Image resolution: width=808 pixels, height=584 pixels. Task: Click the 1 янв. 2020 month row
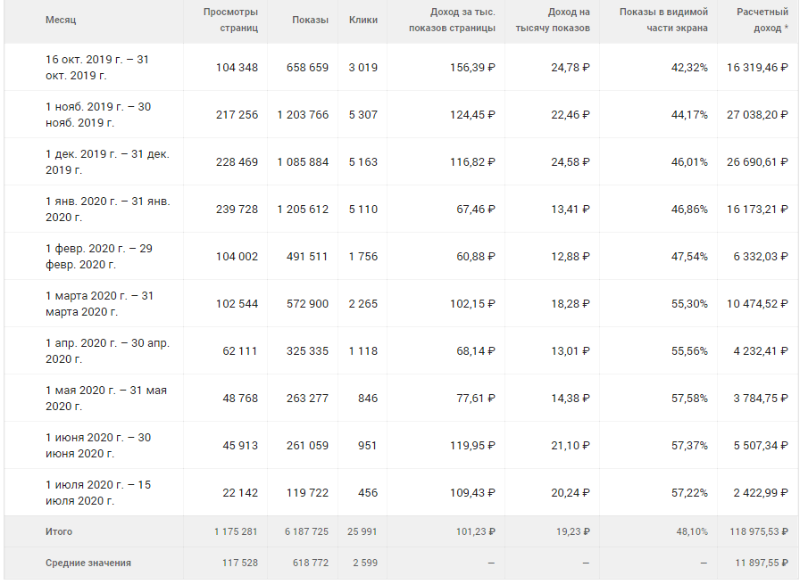(107, 209)
